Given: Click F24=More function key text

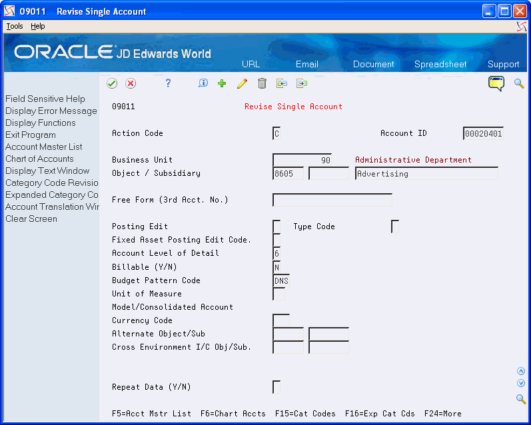Looking at the screenshot, I should [442, 414].
